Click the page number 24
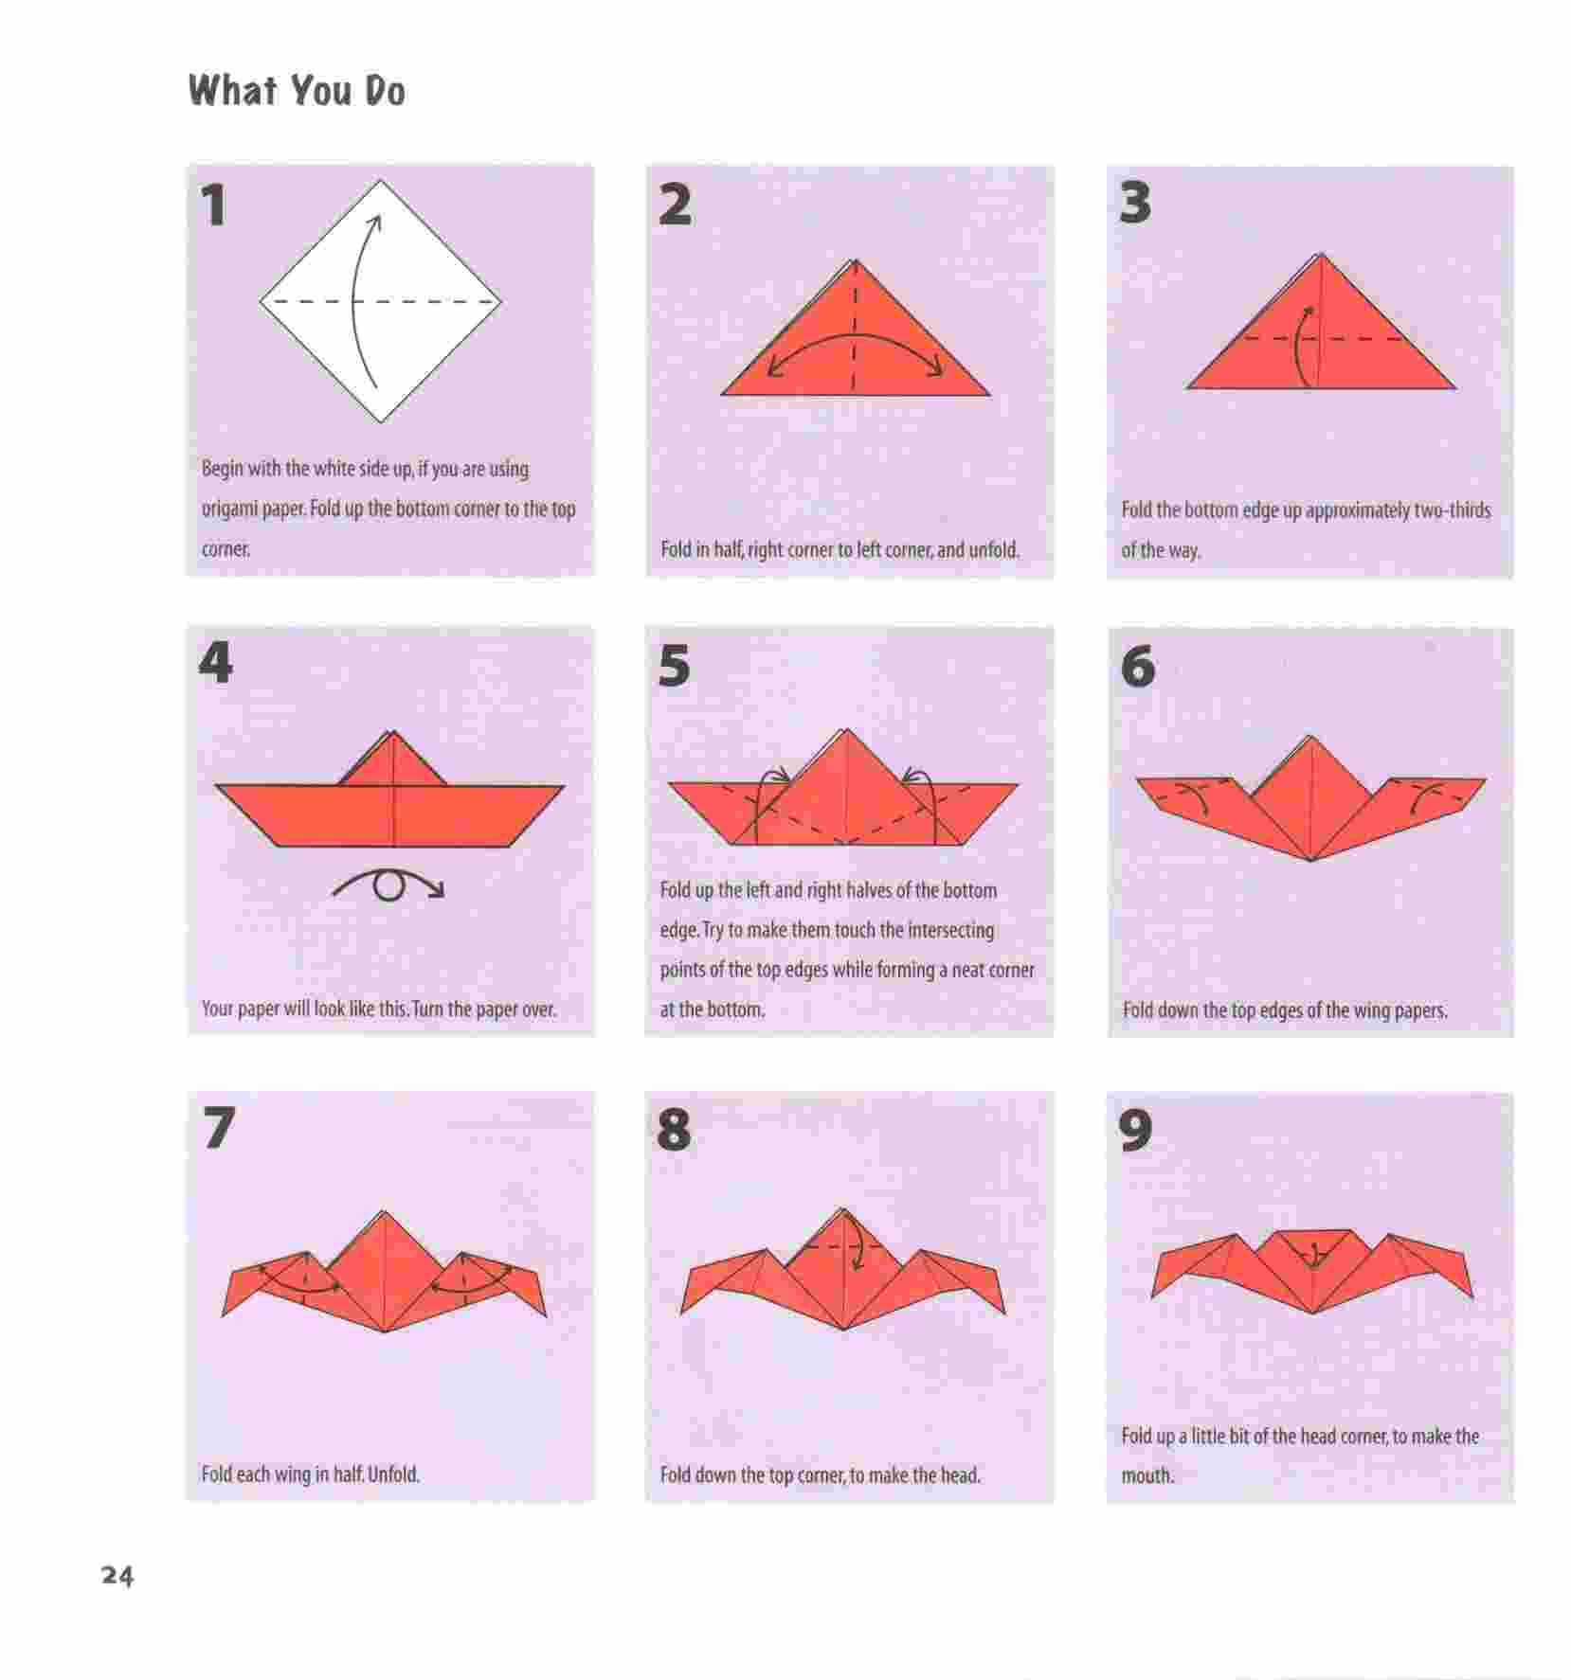This screenshot has height=1680, width=1571. tap(117, 1576)
